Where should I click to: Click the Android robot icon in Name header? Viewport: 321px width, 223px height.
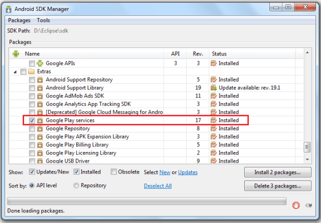pos(16,53)
